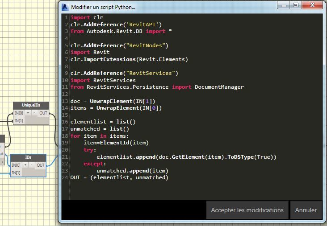Viewport: 327px width, 226px height.
Task: Click OUT port of UniqueIDs node
Action: click(x=43, y=113)
